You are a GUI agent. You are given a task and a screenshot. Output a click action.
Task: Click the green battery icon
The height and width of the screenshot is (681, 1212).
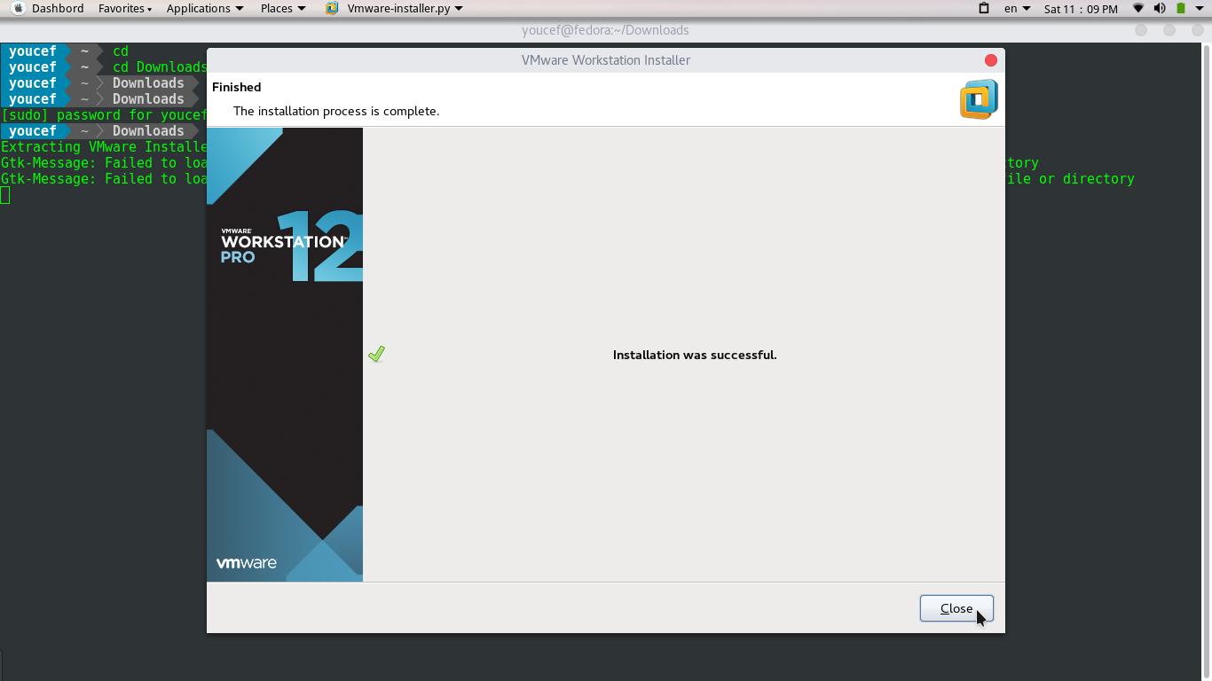1181,8
